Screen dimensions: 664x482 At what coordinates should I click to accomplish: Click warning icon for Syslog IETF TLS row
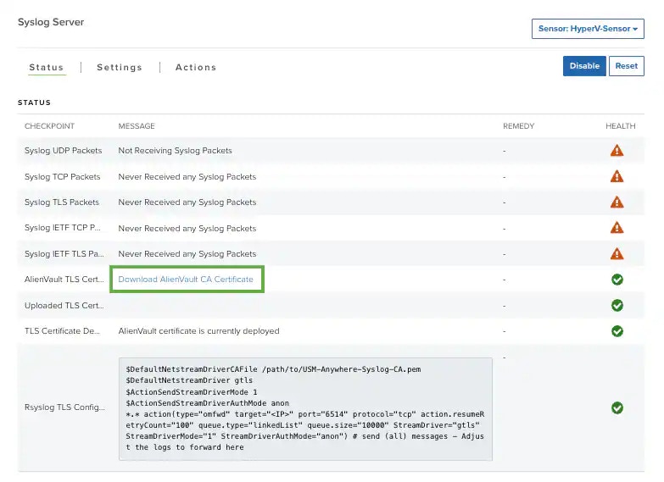(x=617, y=254)
